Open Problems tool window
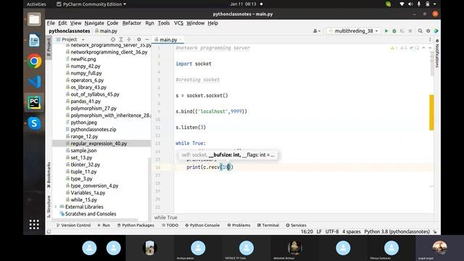464x261 pixels. click(x=239, y=225)
